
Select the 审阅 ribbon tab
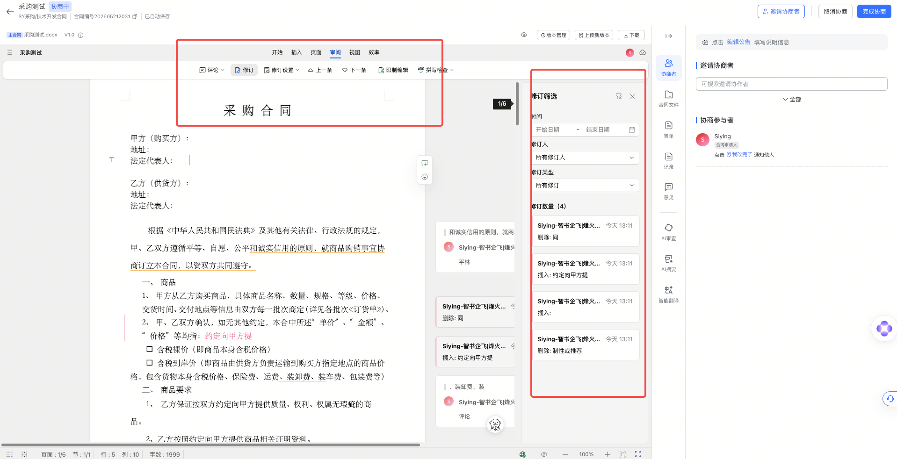click(x=335, y=52)
